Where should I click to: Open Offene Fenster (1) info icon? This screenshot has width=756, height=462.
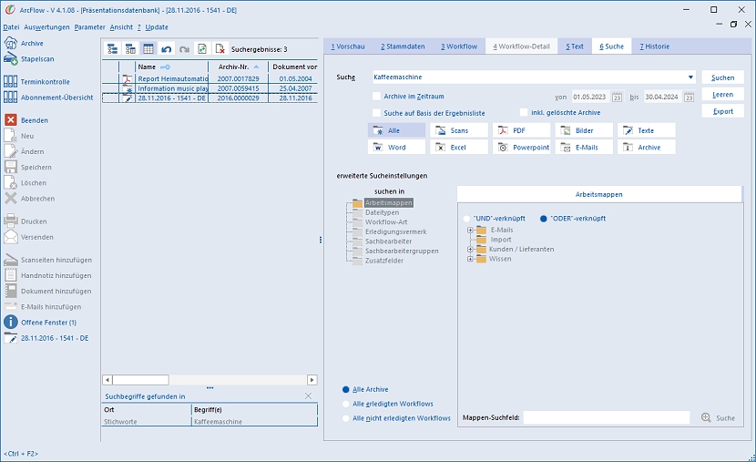click(11, 323)
